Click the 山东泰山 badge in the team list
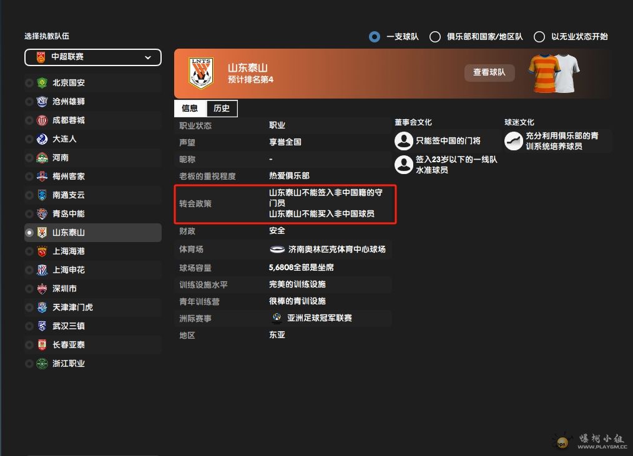Viewport: 633px width, 456px height. [x=42, y=233]
